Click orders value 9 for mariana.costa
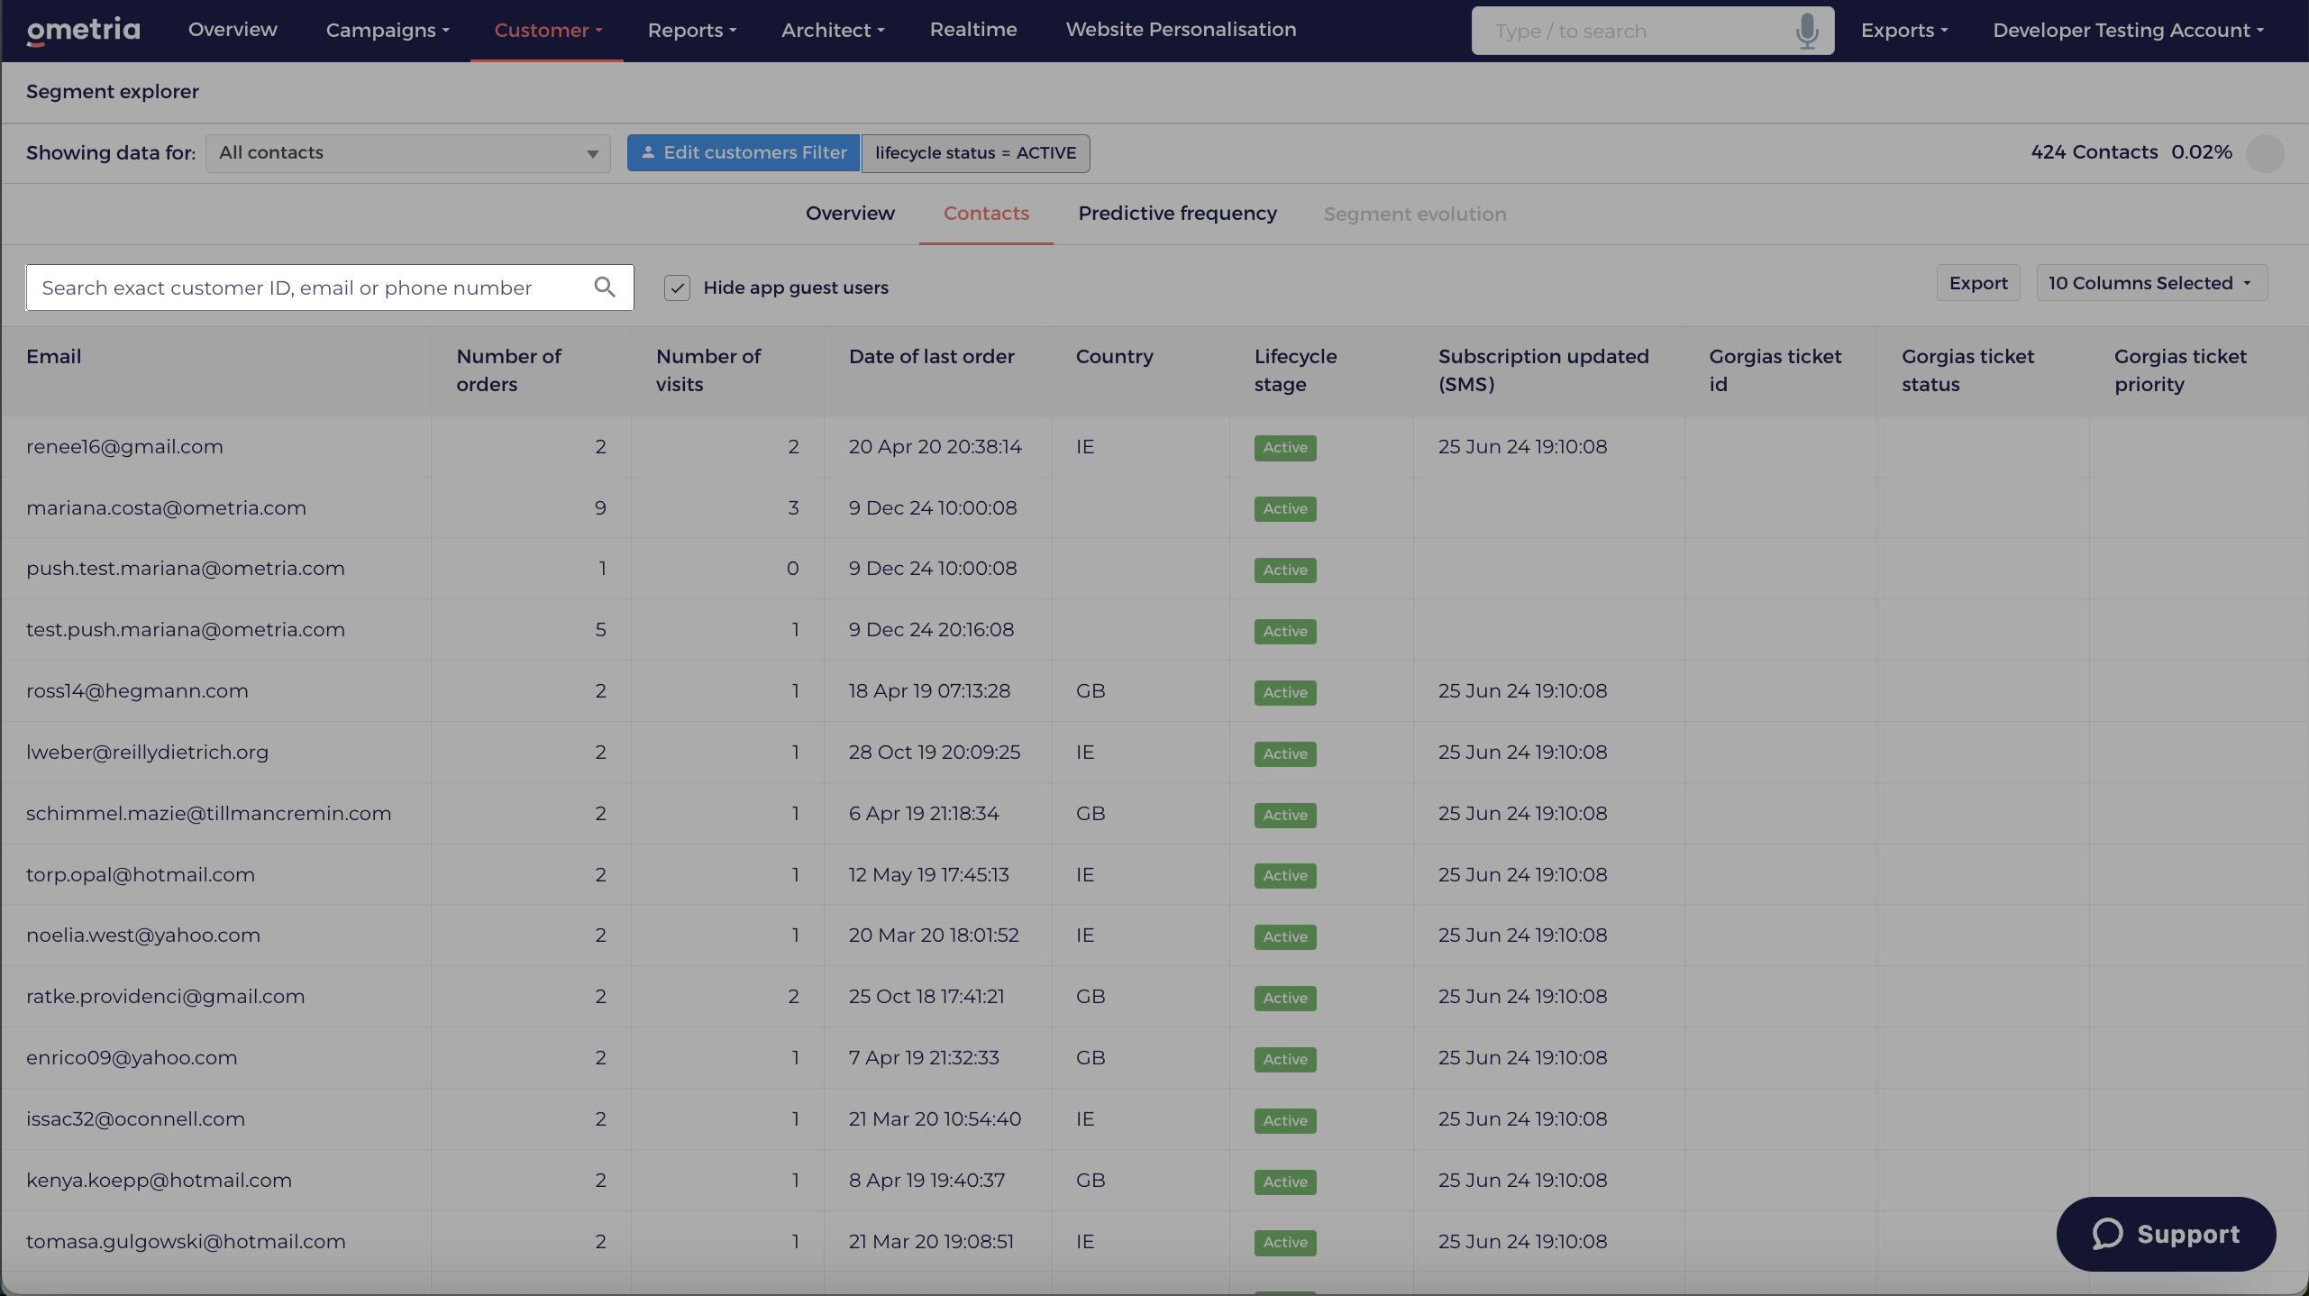Viewport: 2309px width, 1296px height. click(600, 508)
